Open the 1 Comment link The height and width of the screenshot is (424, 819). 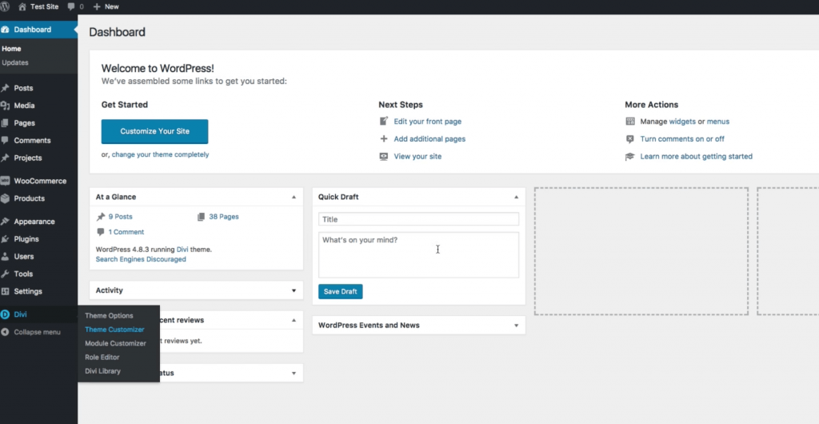[x=126, y=232]
